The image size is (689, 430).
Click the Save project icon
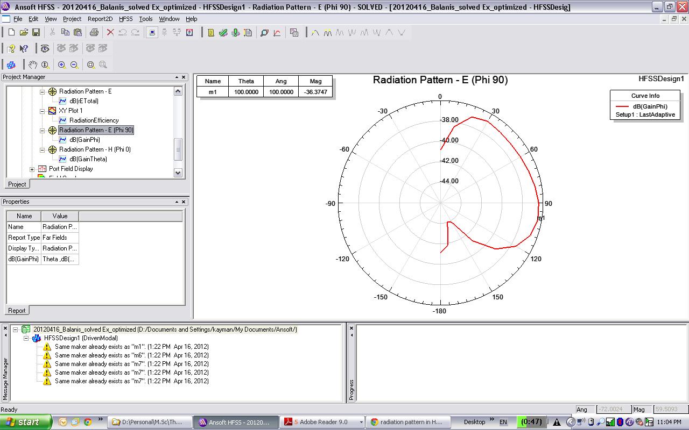(36, 33)
